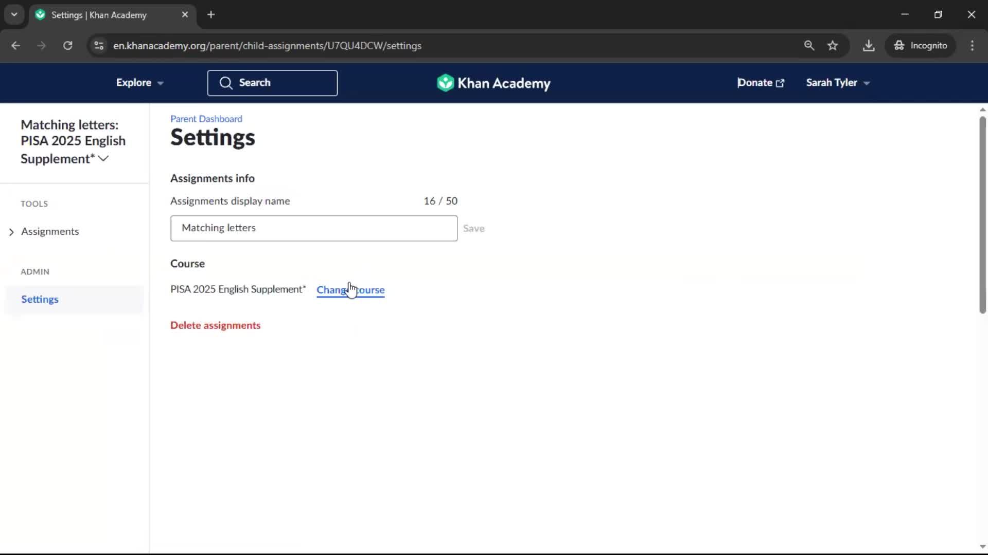This screenshot has width=988, height=555.
Task: Open a new browser tab
Action: 211,15
